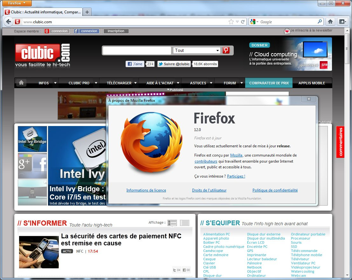Open the Tout category dropdown
Image resolution: width=352 pixels, height=280 pixels.
click(x=197, y=50)
